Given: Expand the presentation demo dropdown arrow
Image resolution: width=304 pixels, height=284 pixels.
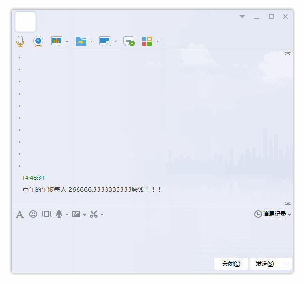Looking at the screenshot, I should coord(67,41).
